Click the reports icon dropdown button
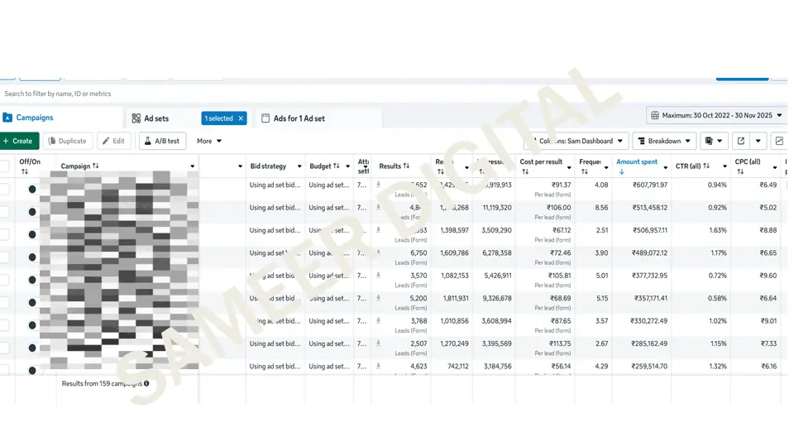The height and width of the screenshot is (447, 794). 714,142
